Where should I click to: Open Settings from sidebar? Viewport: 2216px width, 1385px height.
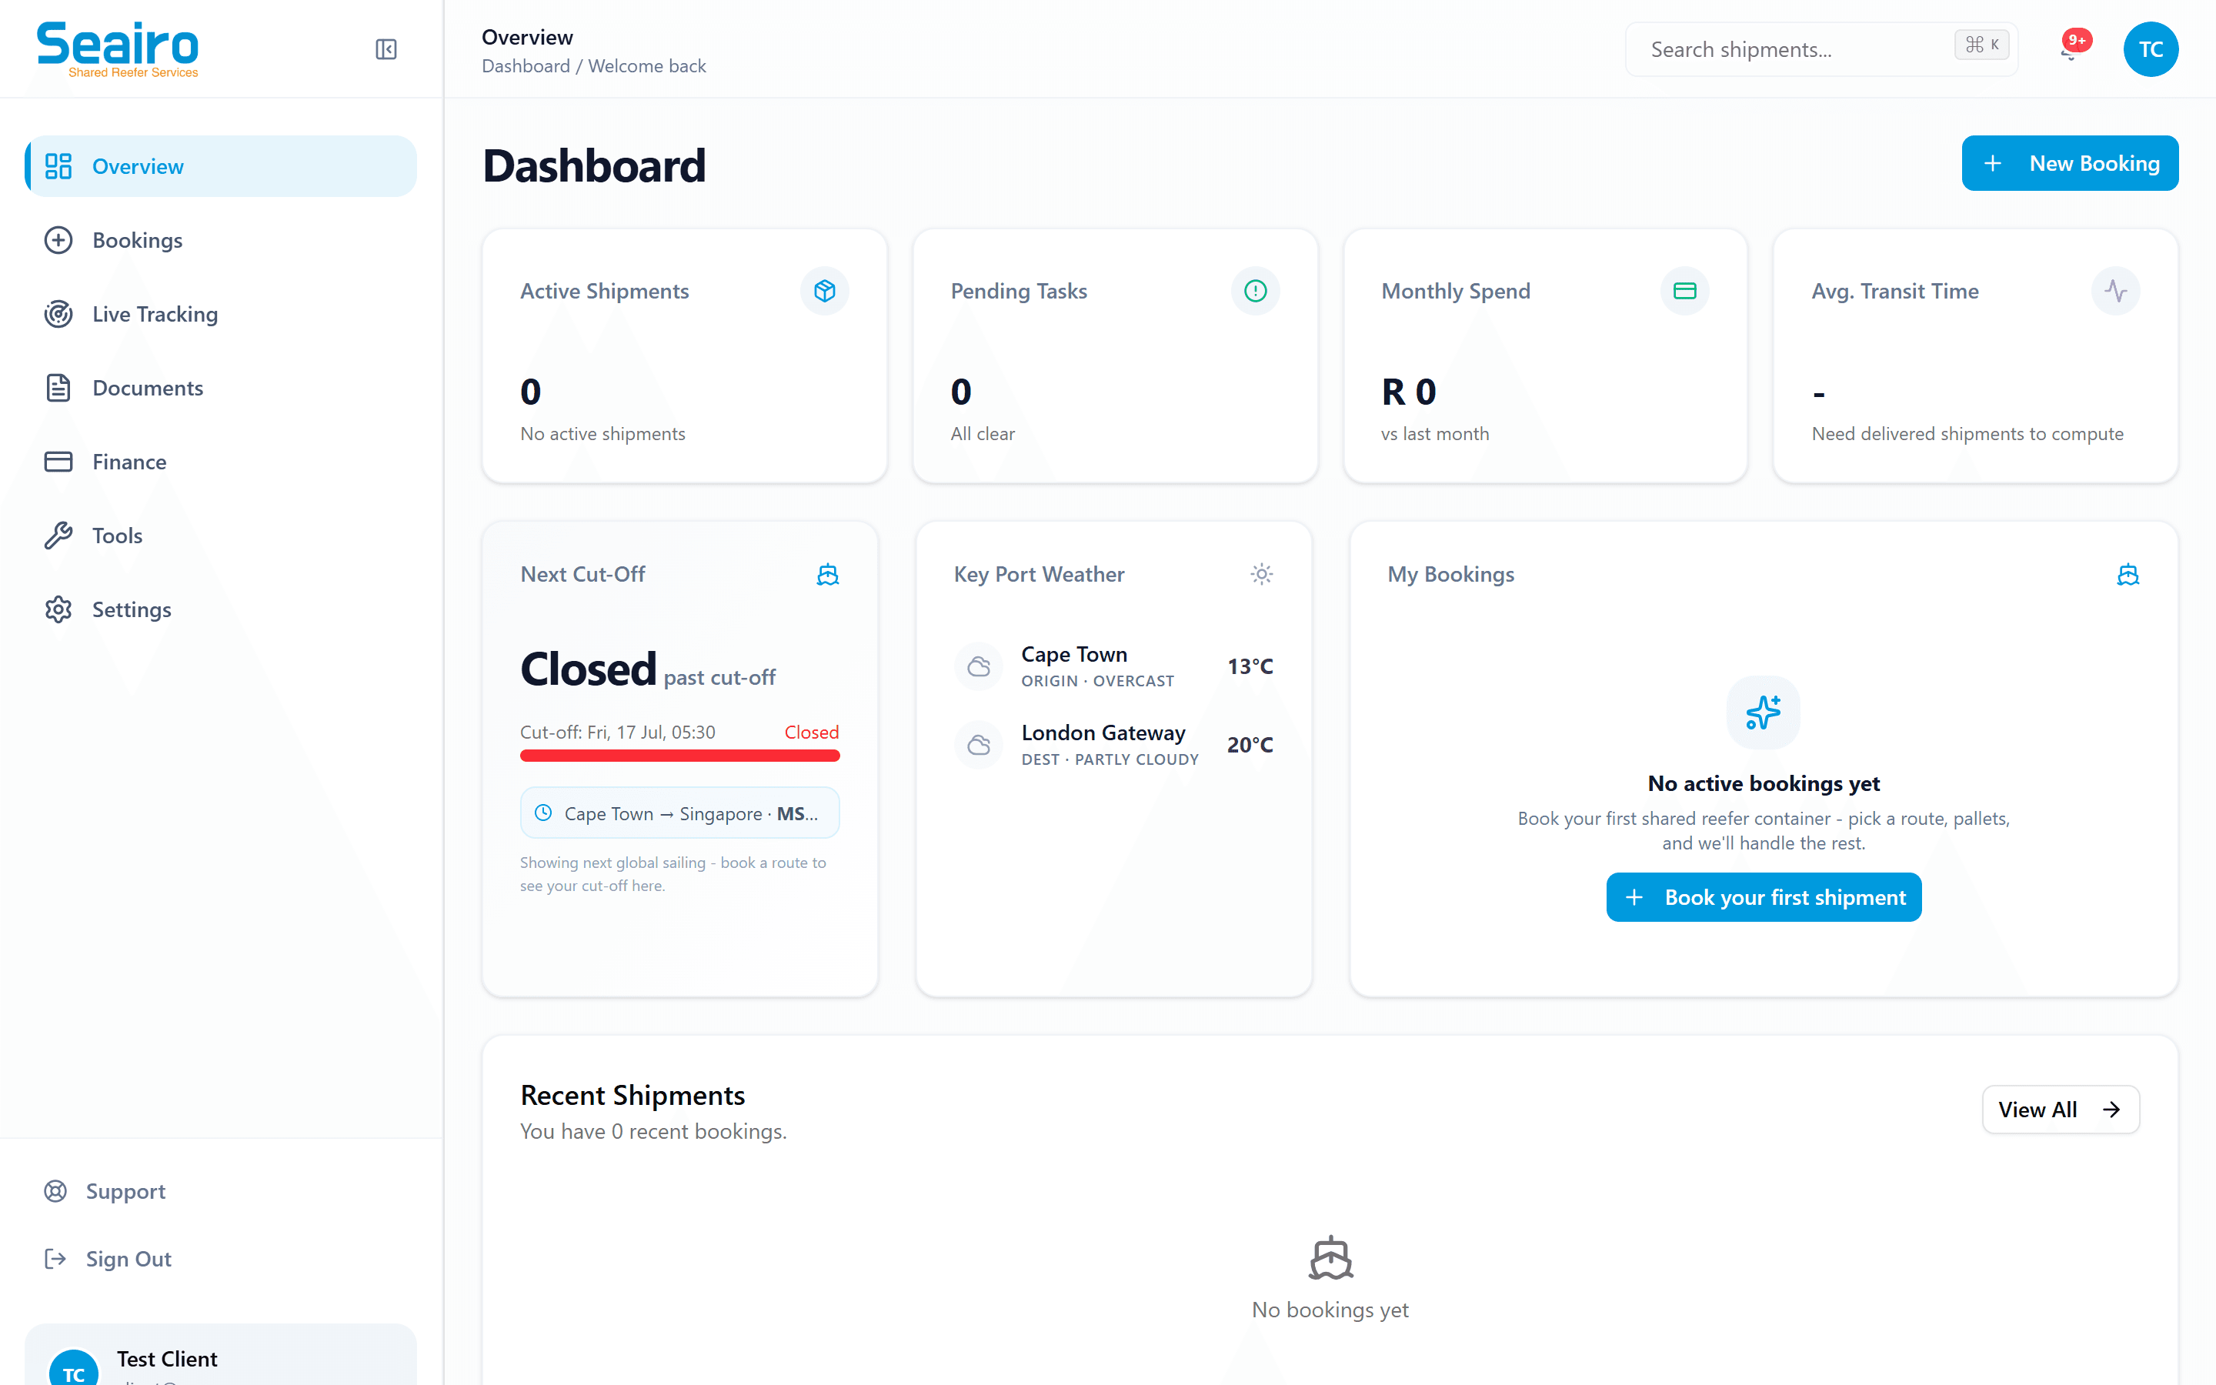pos(221,609)
